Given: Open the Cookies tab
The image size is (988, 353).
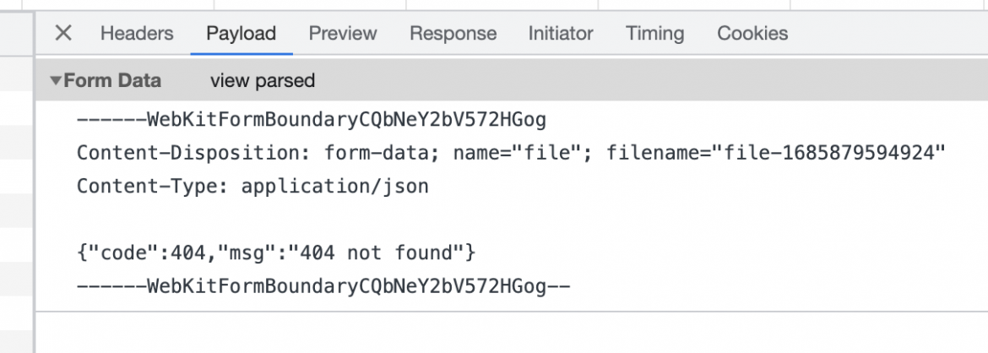Looking at the screenshot, I should (x=752, y=33).
